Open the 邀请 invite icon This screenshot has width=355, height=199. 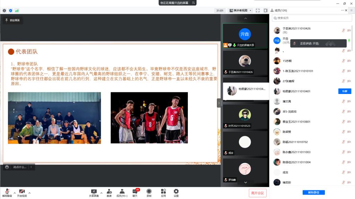pyautogui.click(x=109, y=192)
